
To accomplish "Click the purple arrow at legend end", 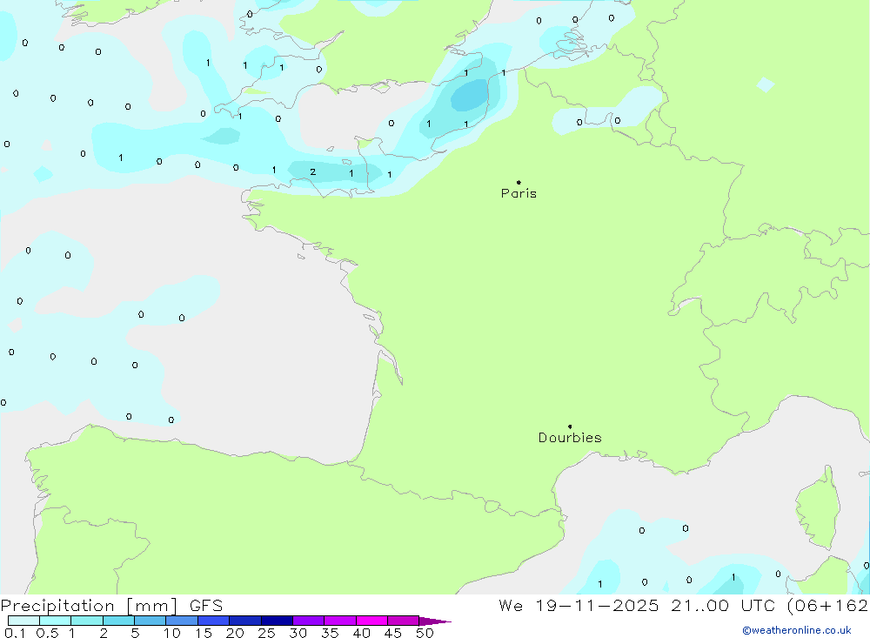I will [x=435, y=621].
